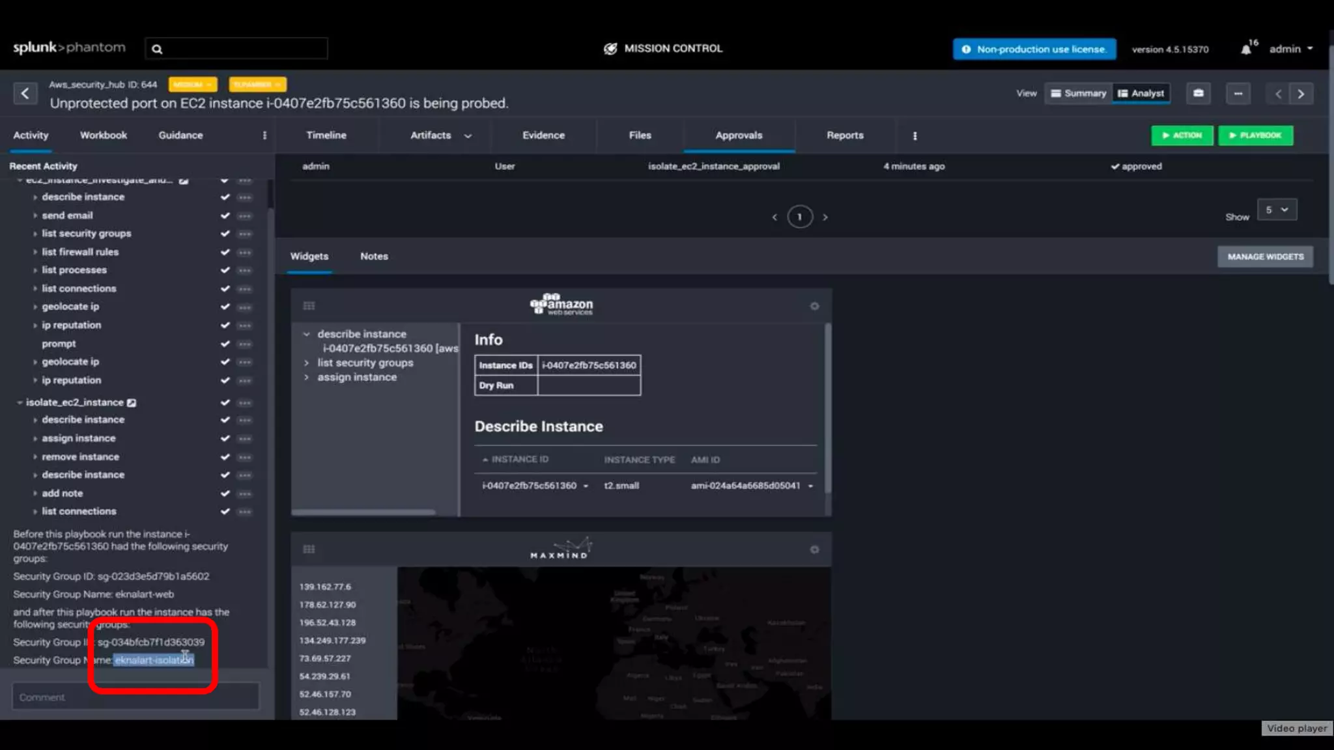The image size is (1334, 750).
Task: Click checkmark for assign instance
Action: [x=225, y=439]
